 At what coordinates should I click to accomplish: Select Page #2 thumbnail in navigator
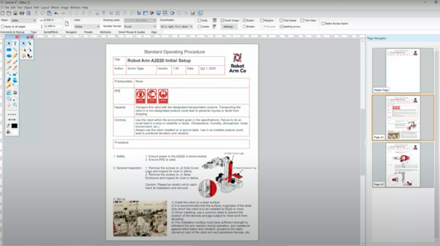click(x=403, y=164)
